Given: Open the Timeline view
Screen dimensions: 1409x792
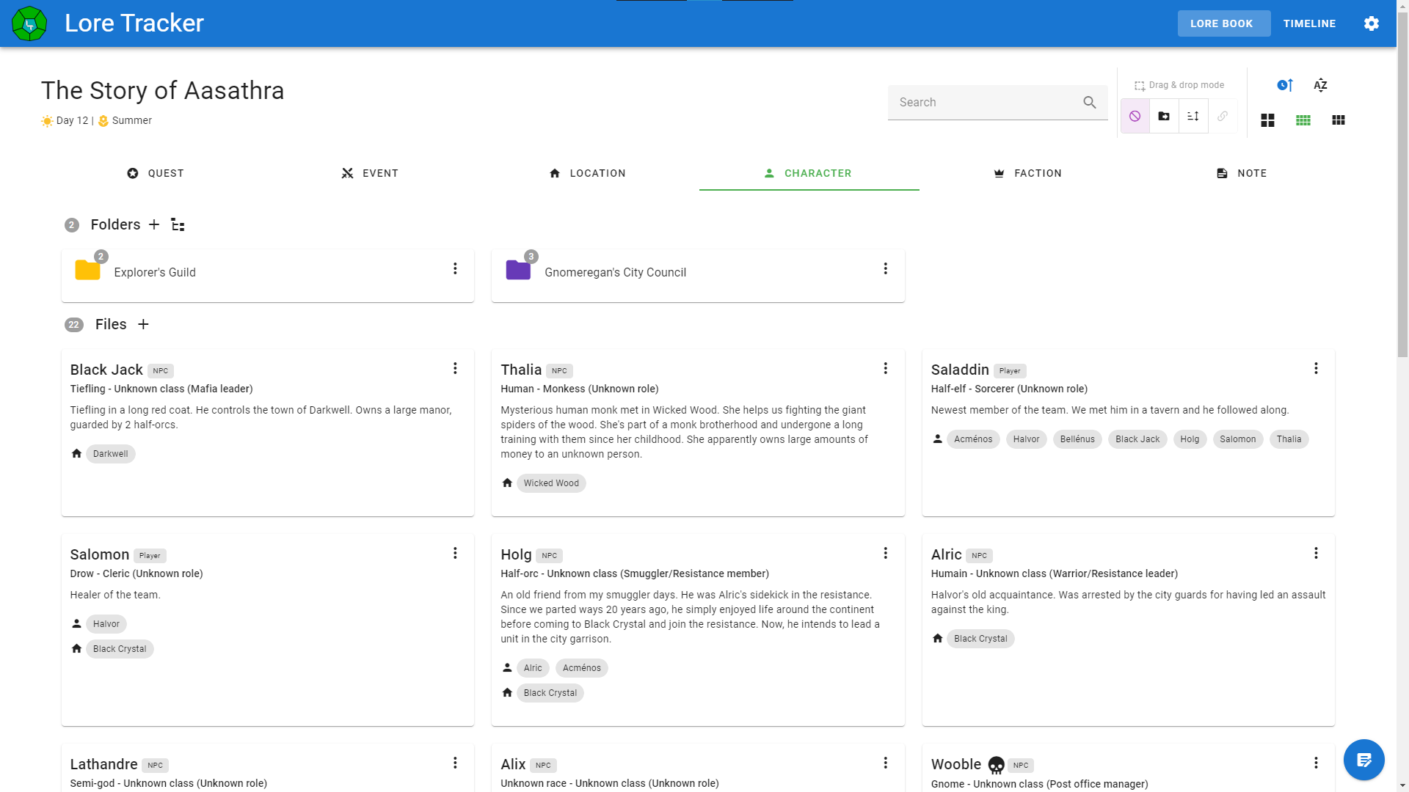Looking at the screenshot, I should point(1309,23).
